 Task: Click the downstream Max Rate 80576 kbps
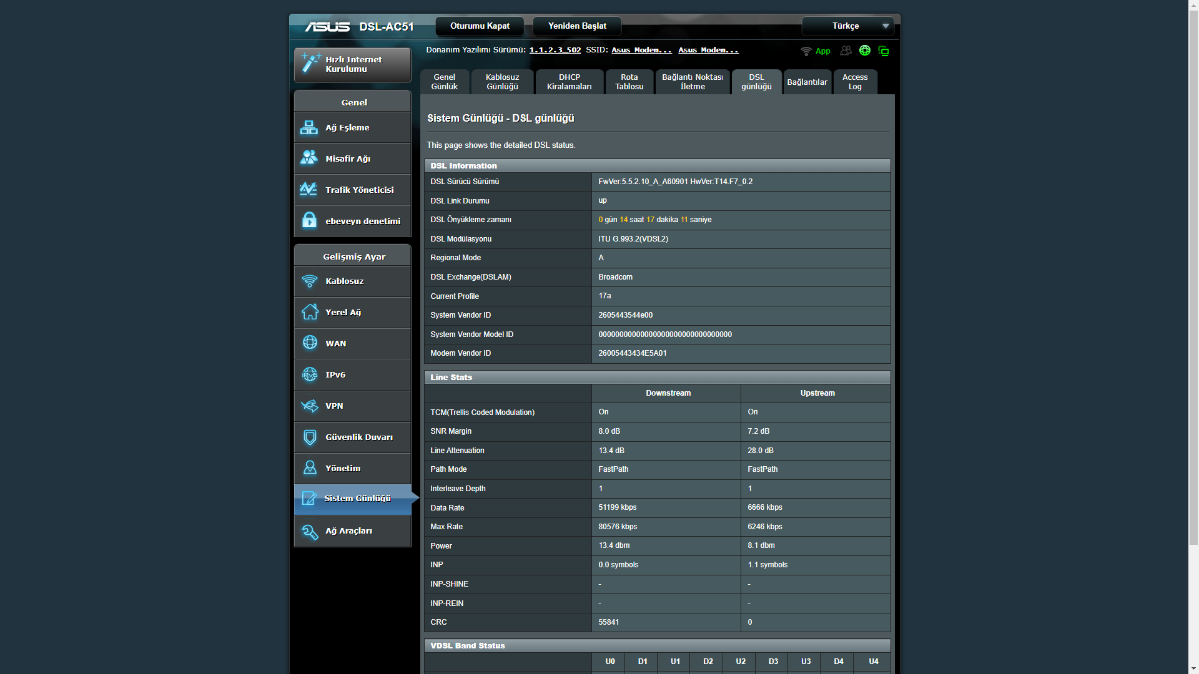[x=618, y=527]
